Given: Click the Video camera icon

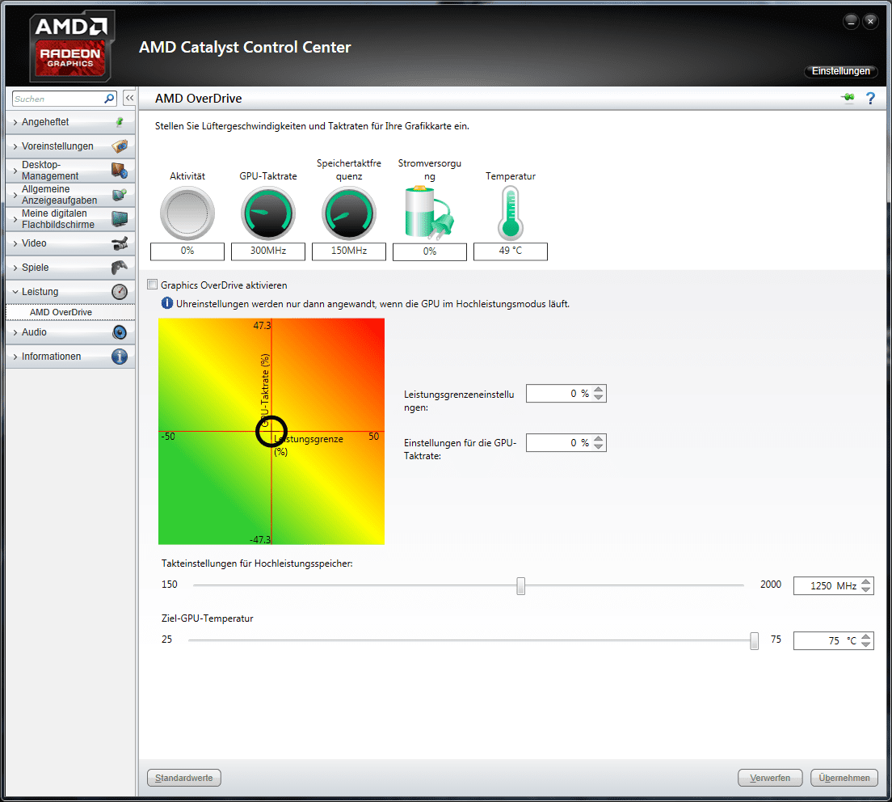Looking at the screenshot, I should (120, 243).
